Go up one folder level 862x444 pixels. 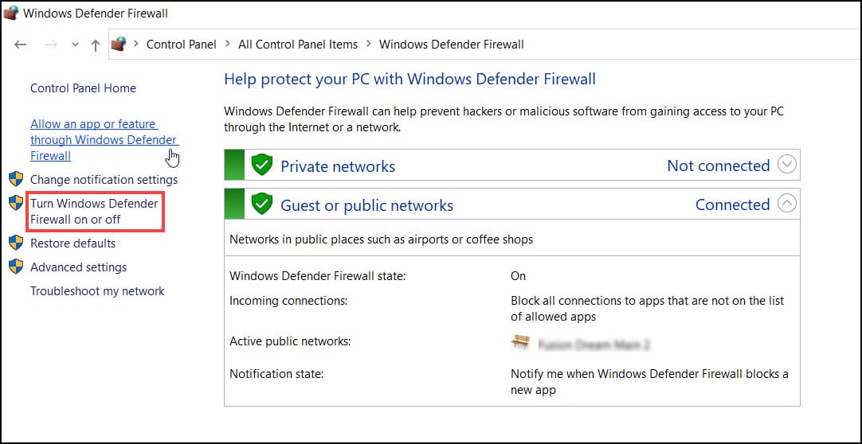95,45
